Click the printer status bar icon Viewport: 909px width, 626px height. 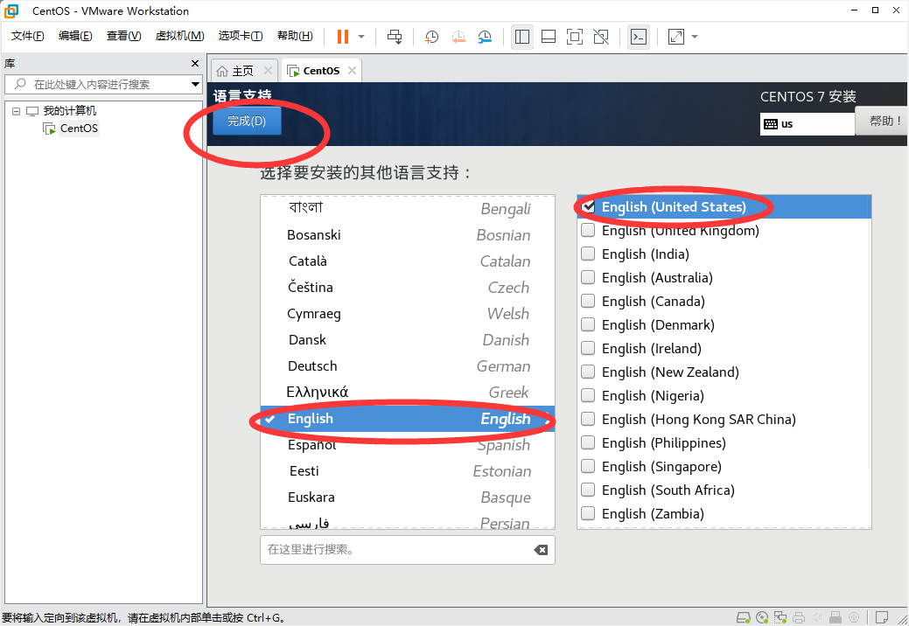click(x=799, y=617)
